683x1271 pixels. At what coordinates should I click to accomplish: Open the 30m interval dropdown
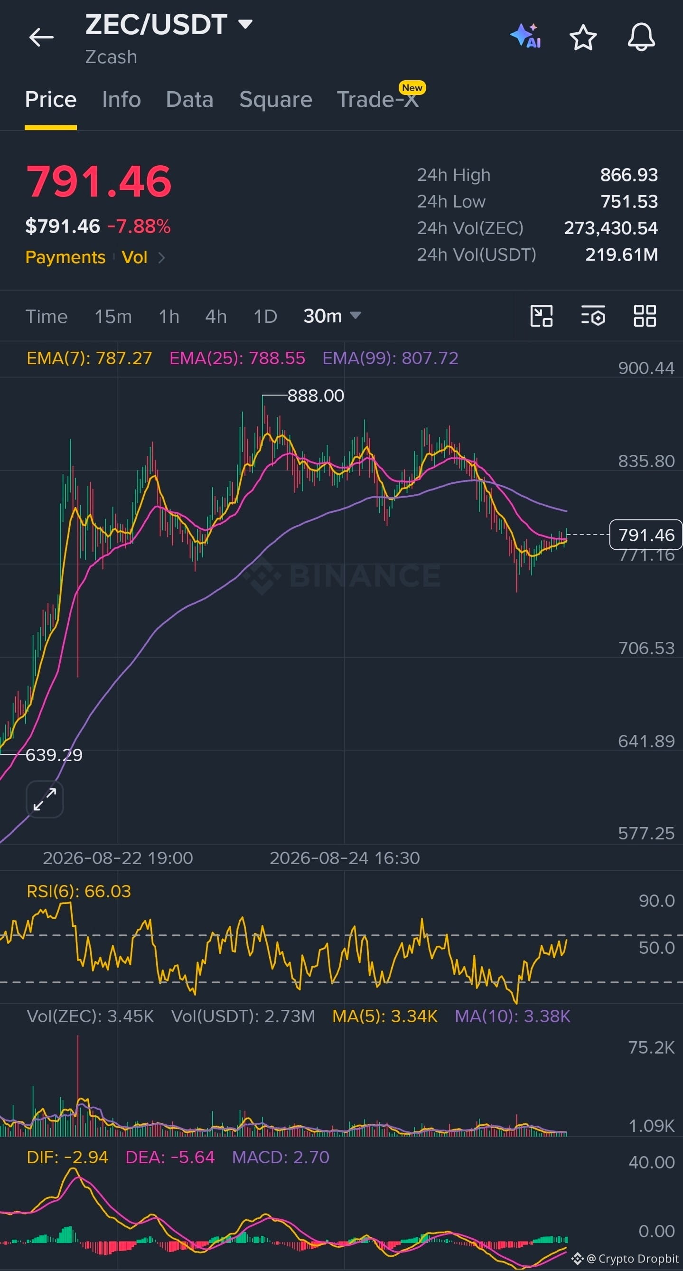click(x=332, y=316)
